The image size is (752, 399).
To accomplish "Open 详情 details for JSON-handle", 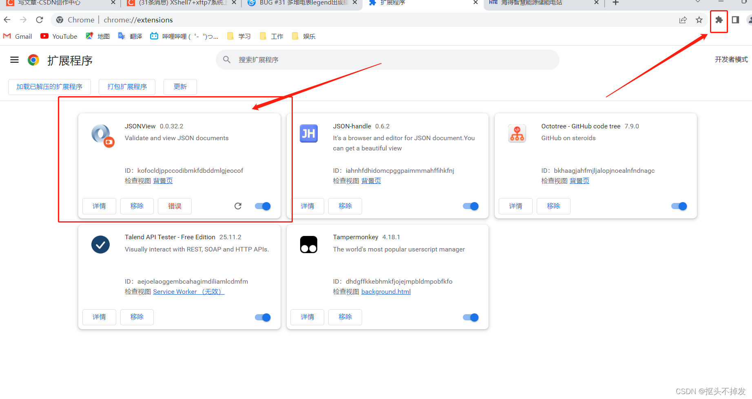I will point(307,206).
